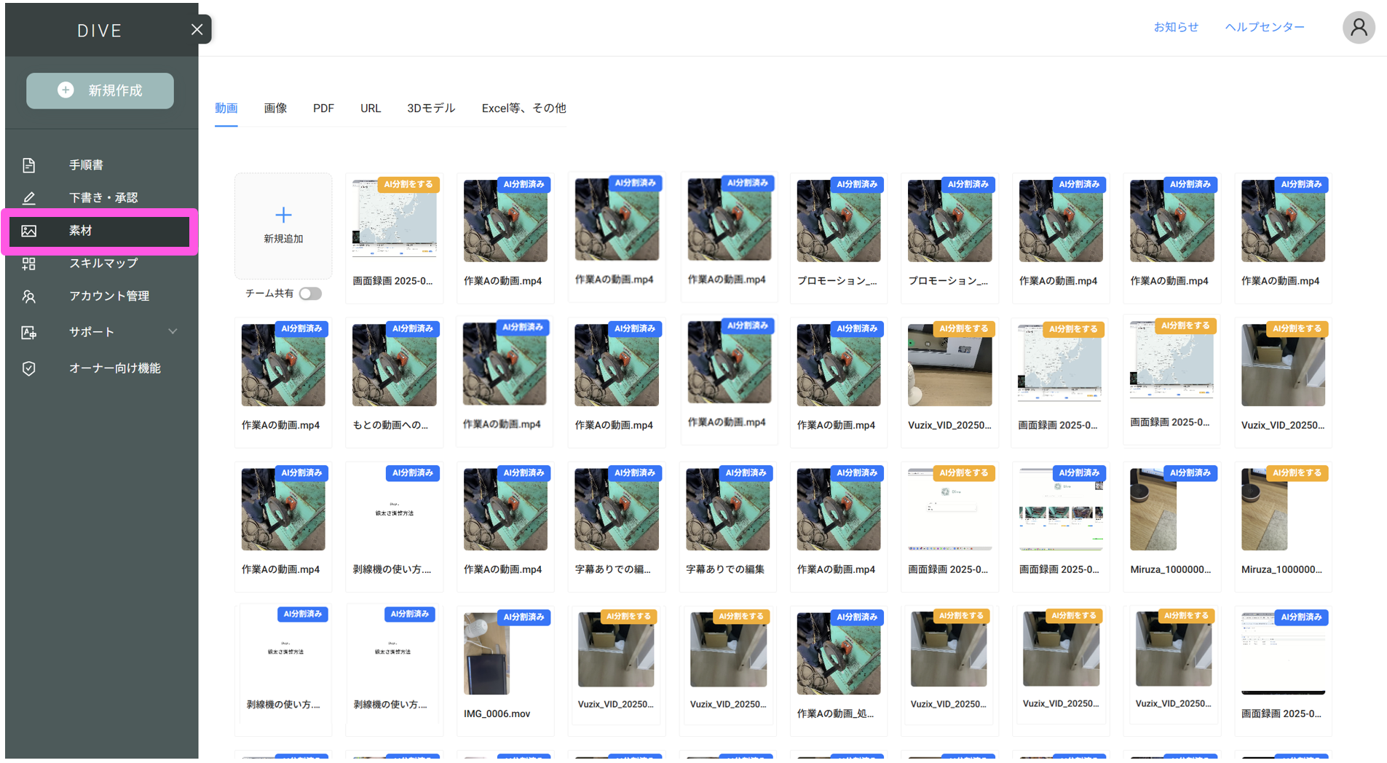Click the plus icon for 新規追加
This screenshot has width=1387, height=763.
283,215
